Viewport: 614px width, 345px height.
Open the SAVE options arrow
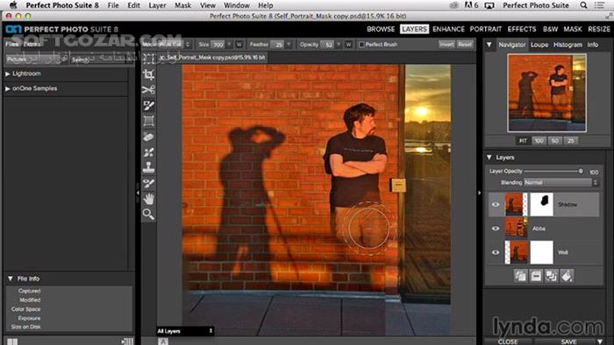[x=599, y=341]
